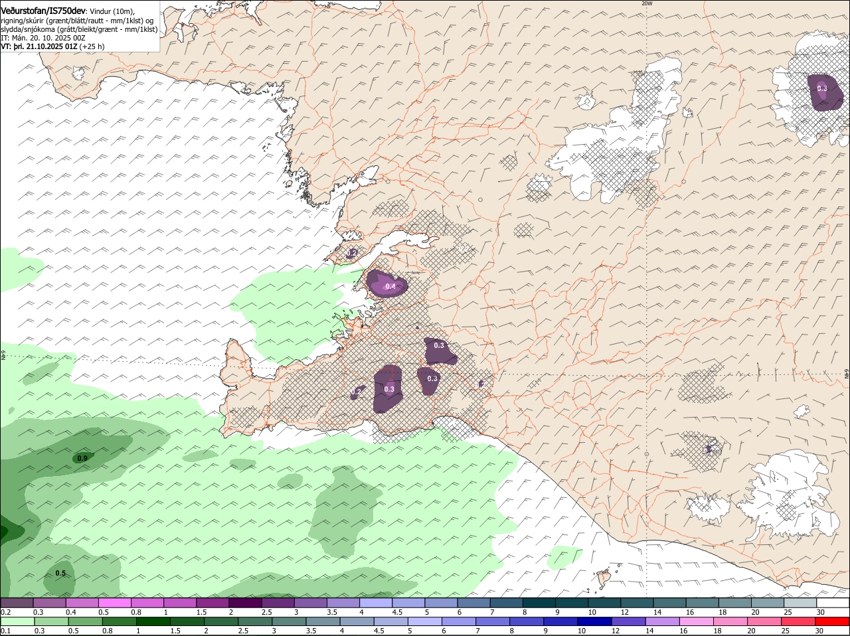Click the light gray swatch labeled 25 in snow legend
This screenshot has width=850, height=636.
tap(801, 603)
